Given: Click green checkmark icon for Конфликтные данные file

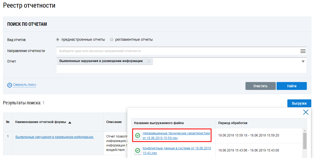Looking at the screenshot, I should pyautogui.click(x=137, y=150).
